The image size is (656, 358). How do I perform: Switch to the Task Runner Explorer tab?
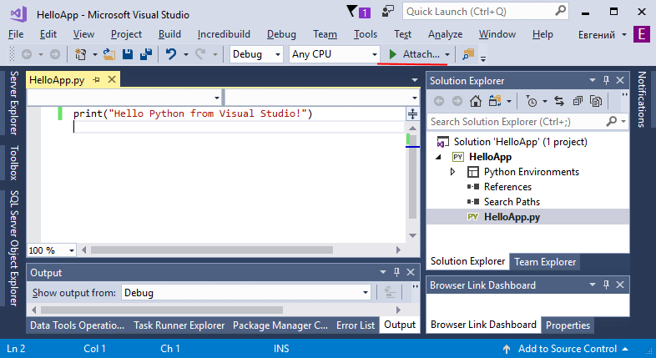[179, 325]
